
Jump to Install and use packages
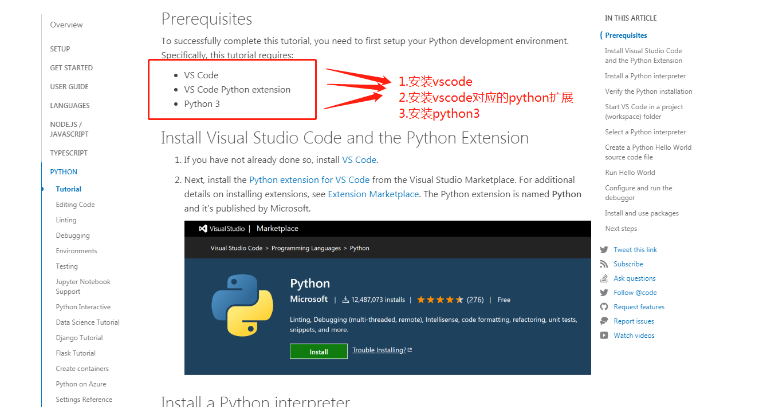point(642,213)
